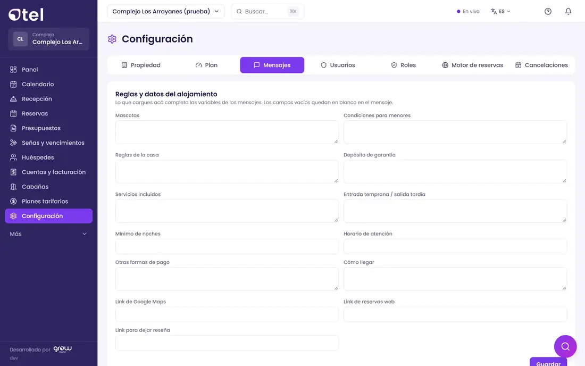This screenshot has width=585, height=366.
Task: Click the Otel logo
Action: (x=26, y=14)
